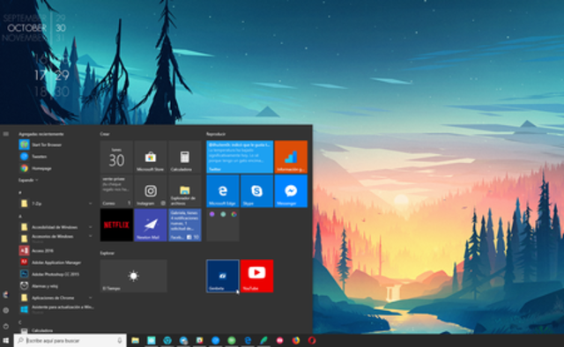This screenshot has width=564, height=347.
Task: Open Settings gear in Start sidebar
Action: (6, 310)
